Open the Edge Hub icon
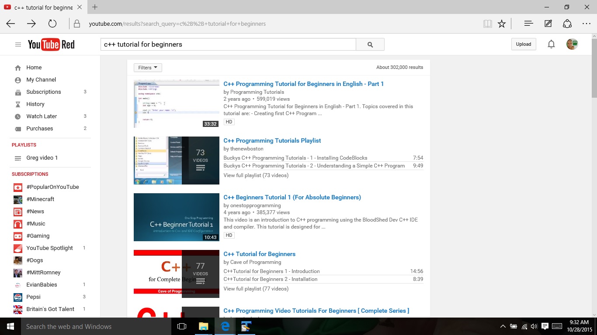The width and height of the screenshot is (597, 335). tap(528, 24)
